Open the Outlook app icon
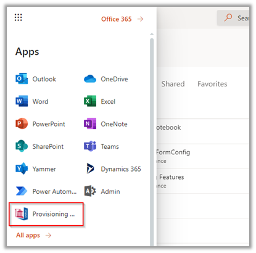 click(x=22, y=78)
